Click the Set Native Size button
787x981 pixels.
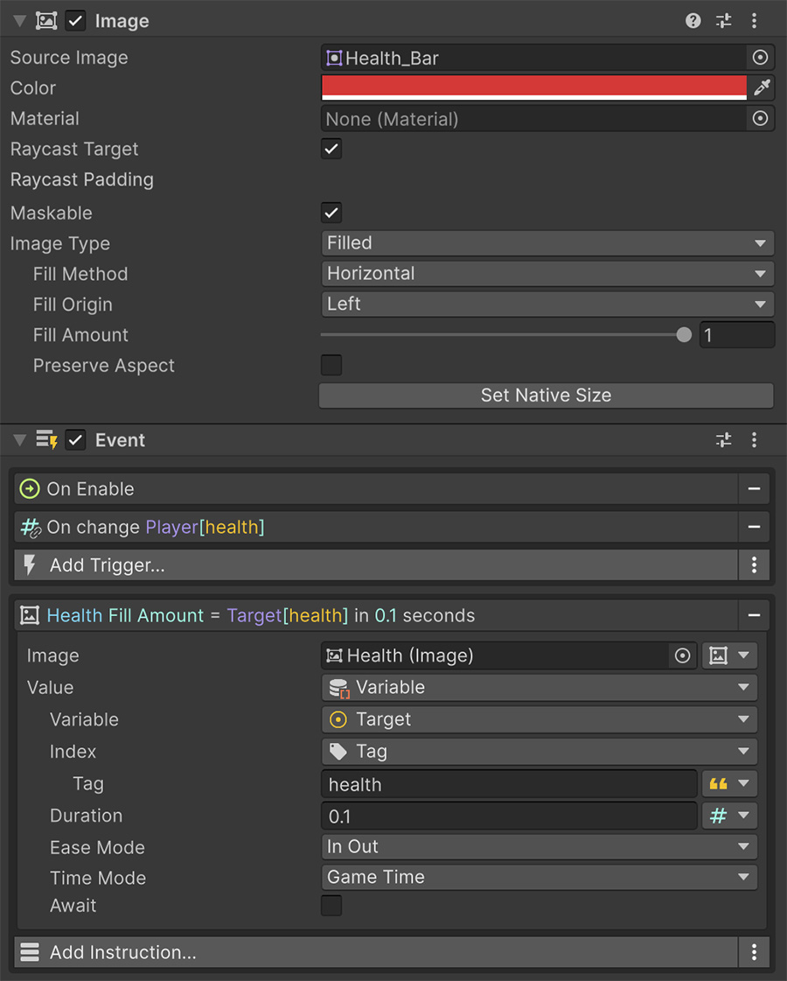click(x=547, y=396)
